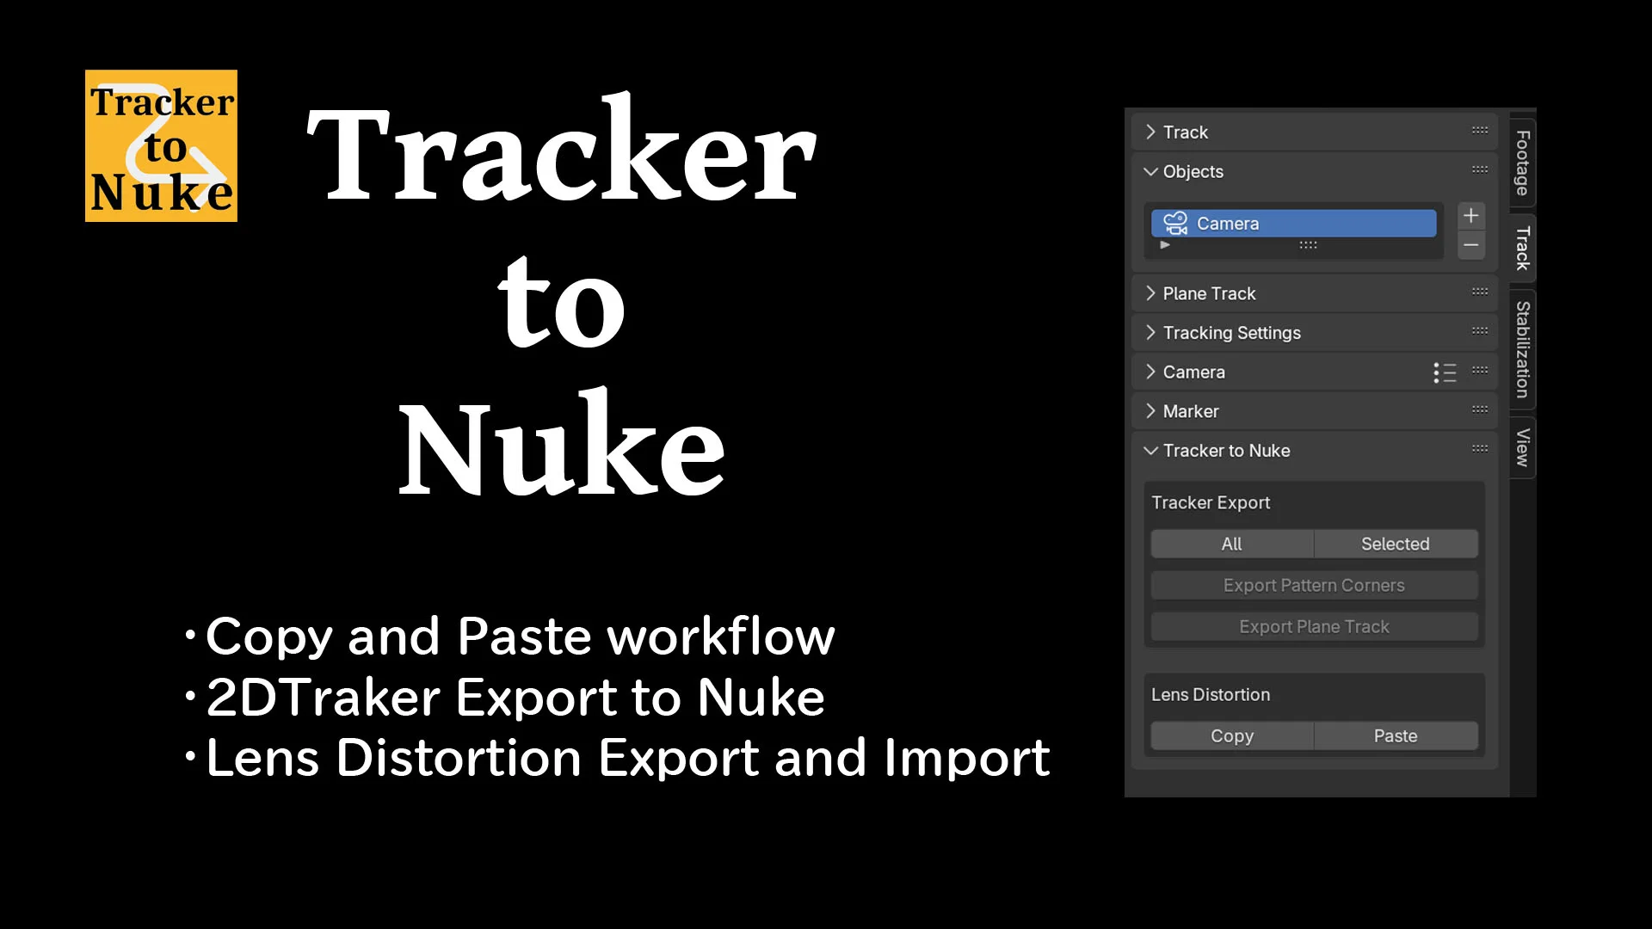Select the Camera object in the list
Screen dimensions: 1652x929
click(x=1293, y=224)
